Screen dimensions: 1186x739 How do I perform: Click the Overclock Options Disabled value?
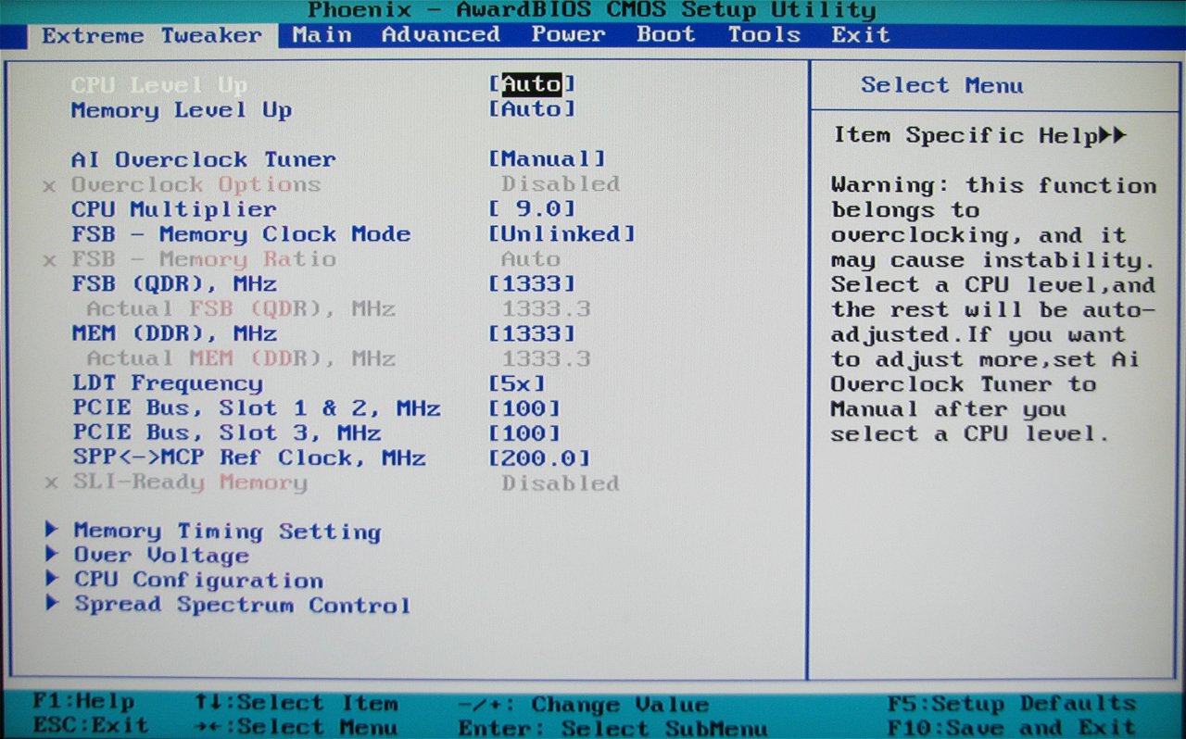(x=561, y=184)
